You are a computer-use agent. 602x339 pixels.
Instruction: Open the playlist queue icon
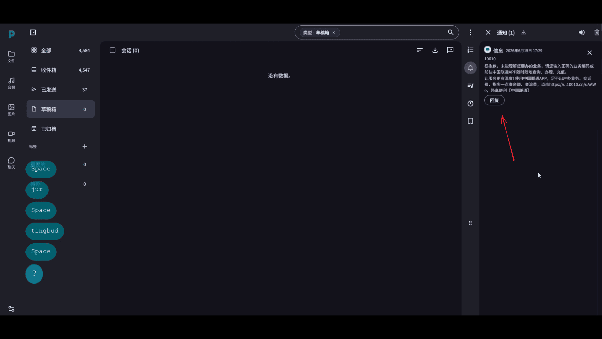coord(470,86)
